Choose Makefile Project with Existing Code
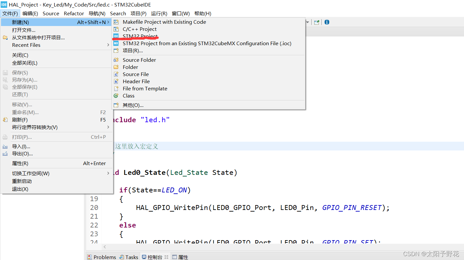This screenshot has height=260, width=464. [208, 22]
